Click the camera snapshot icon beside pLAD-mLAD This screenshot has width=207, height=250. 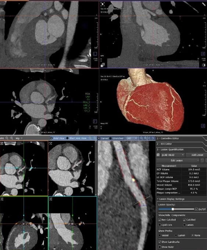pos(158,155)
